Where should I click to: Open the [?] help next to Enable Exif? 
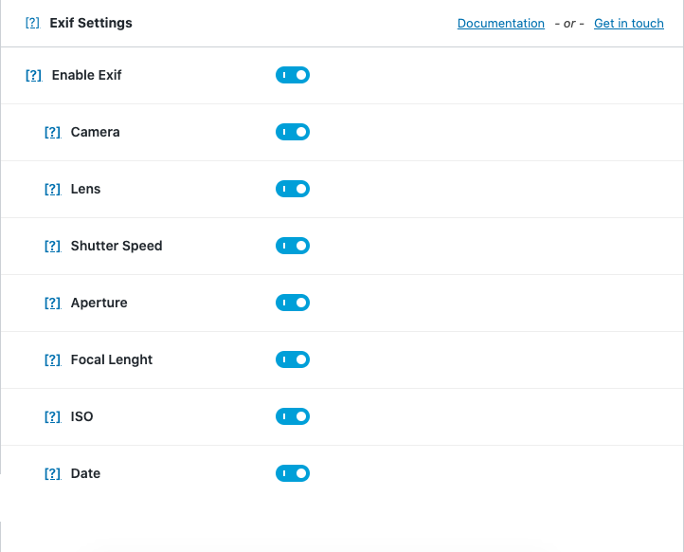[x=33, y=75]
